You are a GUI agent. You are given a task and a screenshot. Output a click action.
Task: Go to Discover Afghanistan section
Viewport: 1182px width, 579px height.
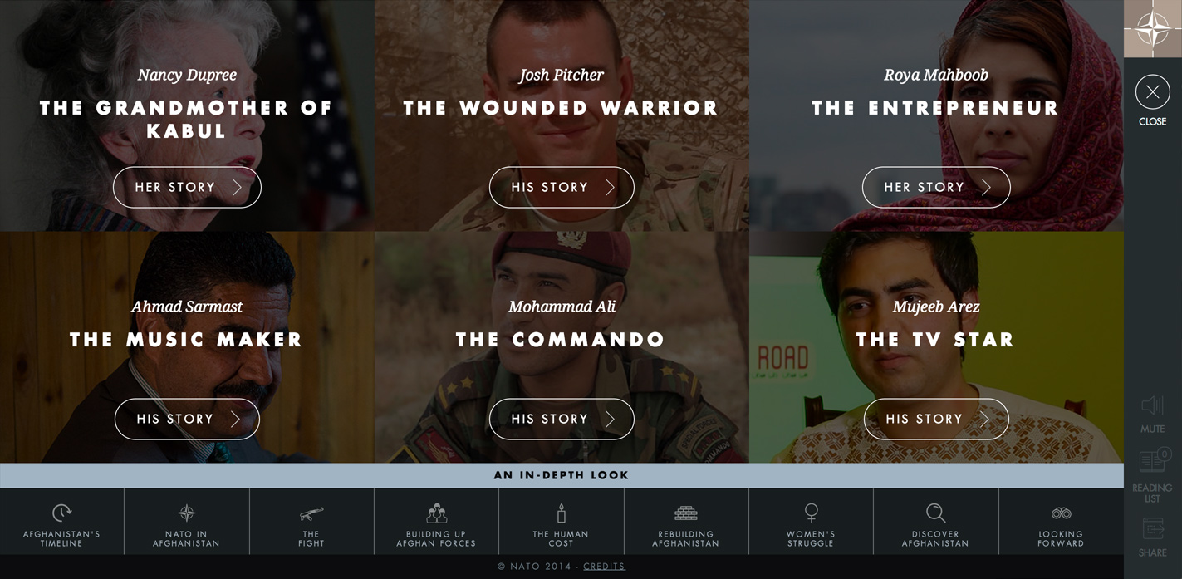point(936,522)
